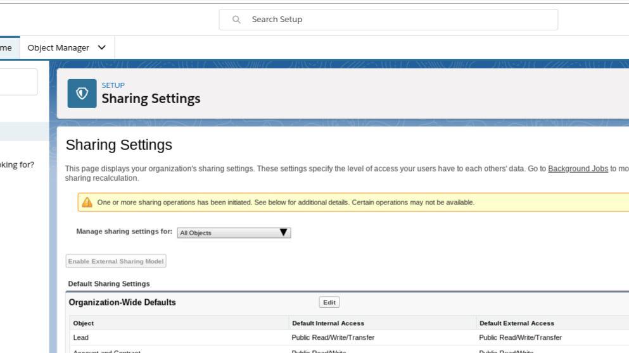Click the magnifier icon in Search Setup
Image resolution: width=629 pixels, height=353 pixels.
click(237, 20)
